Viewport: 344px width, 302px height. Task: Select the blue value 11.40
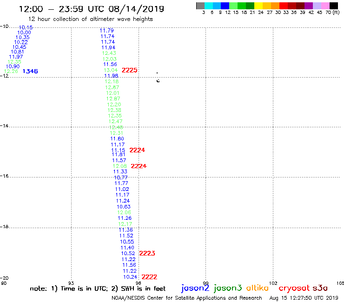pyautogui.click(x=127, y=248)
